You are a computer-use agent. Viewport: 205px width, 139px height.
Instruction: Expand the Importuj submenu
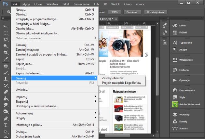55,97
